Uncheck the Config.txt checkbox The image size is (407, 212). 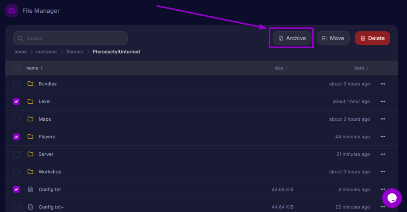[16, 189]
